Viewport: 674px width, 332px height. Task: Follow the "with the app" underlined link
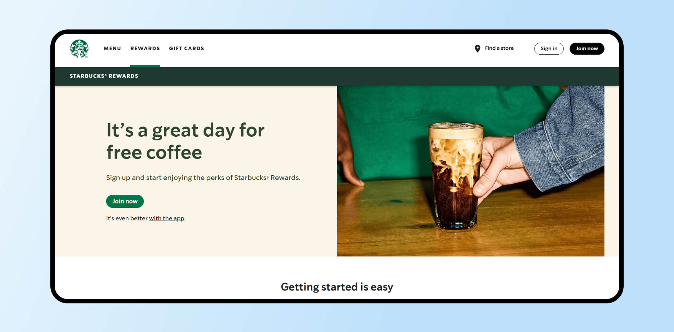point(166,218)
